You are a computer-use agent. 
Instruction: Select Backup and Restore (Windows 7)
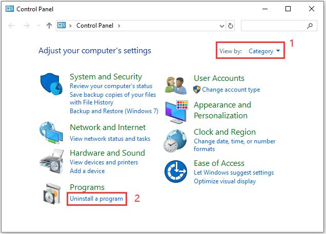(x=114, y=111)
